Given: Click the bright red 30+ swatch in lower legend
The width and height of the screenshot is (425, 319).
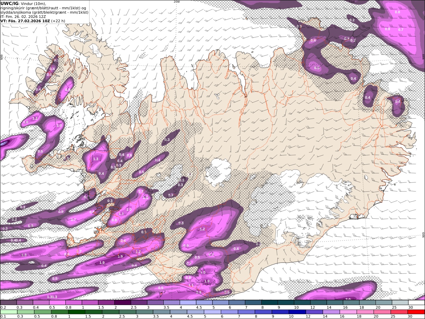Looking at the screenshot, I should (417, 312).
